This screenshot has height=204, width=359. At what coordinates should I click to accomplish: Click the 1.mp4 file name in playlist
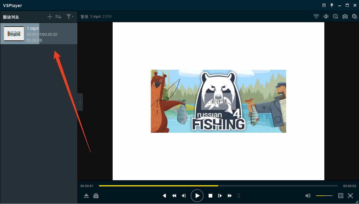click(33, 29)
